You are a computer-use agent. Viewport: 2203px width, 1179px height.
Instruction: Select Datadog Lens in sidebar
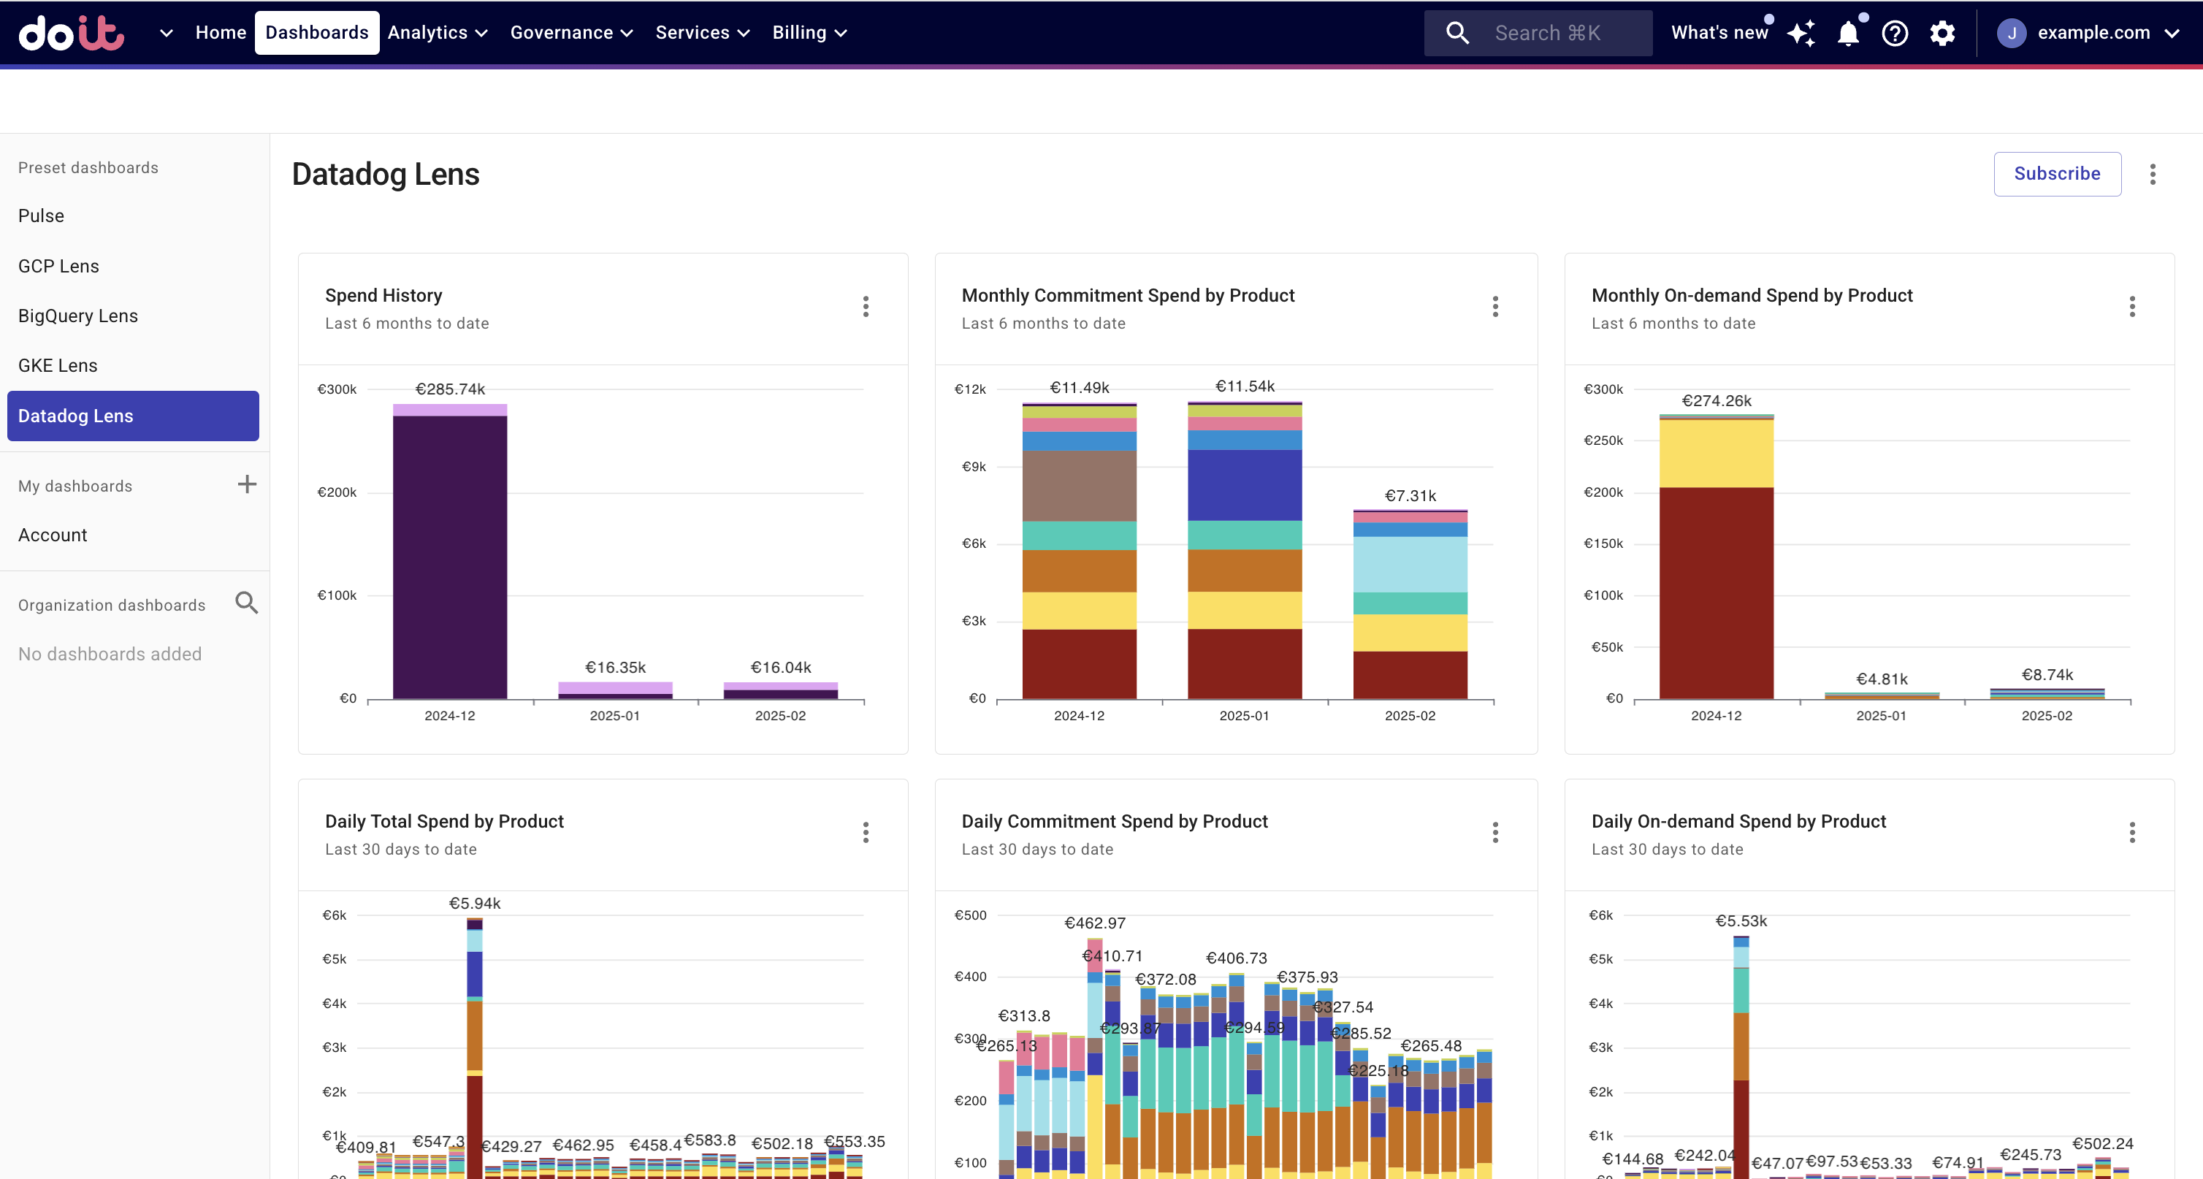pos(132,416)
